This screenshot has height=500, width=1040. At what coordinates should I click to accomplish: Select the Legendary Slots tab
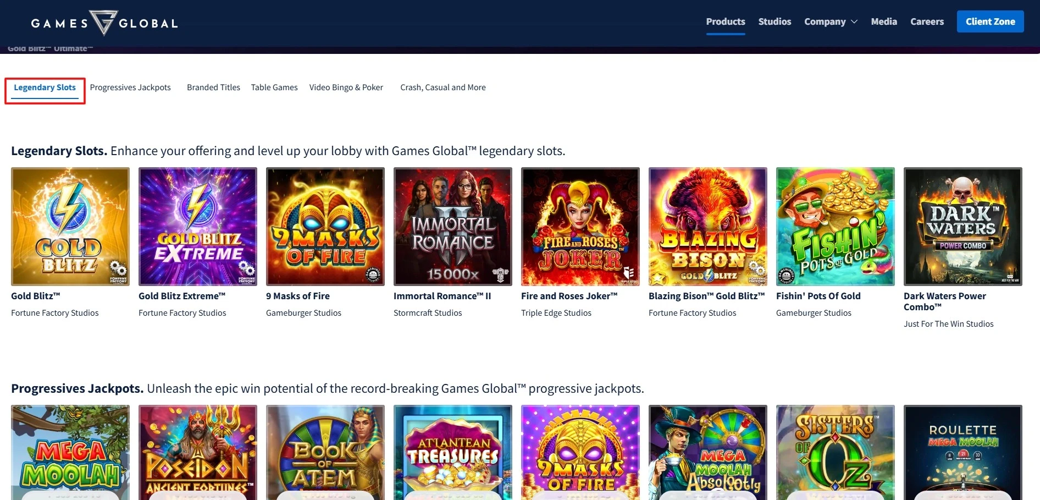pyautogui.click(x=45, y=87)
